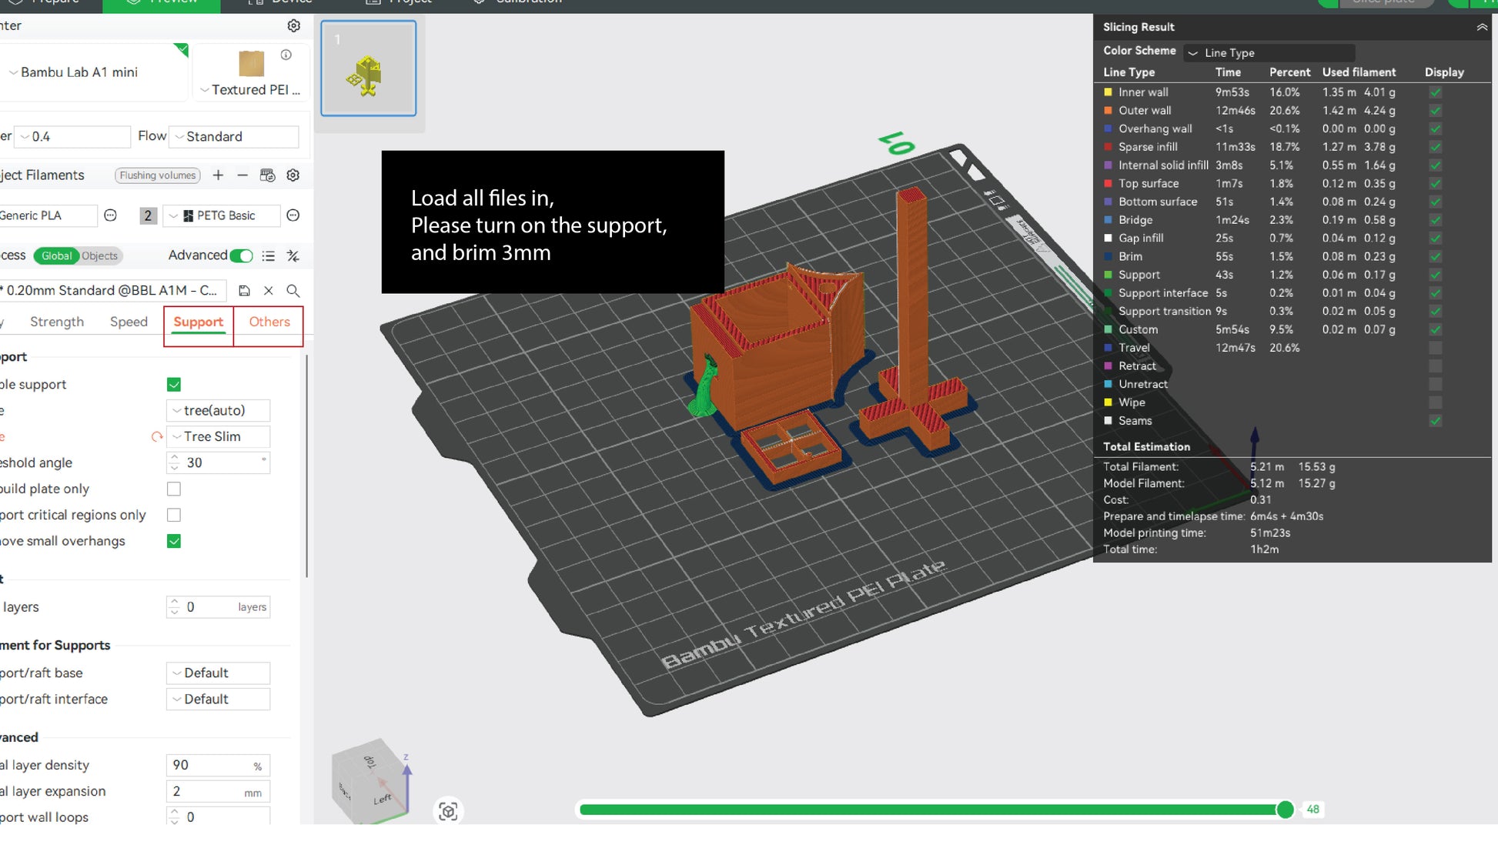Click compare presets icon next to Advanced

[x=293, y=255]
